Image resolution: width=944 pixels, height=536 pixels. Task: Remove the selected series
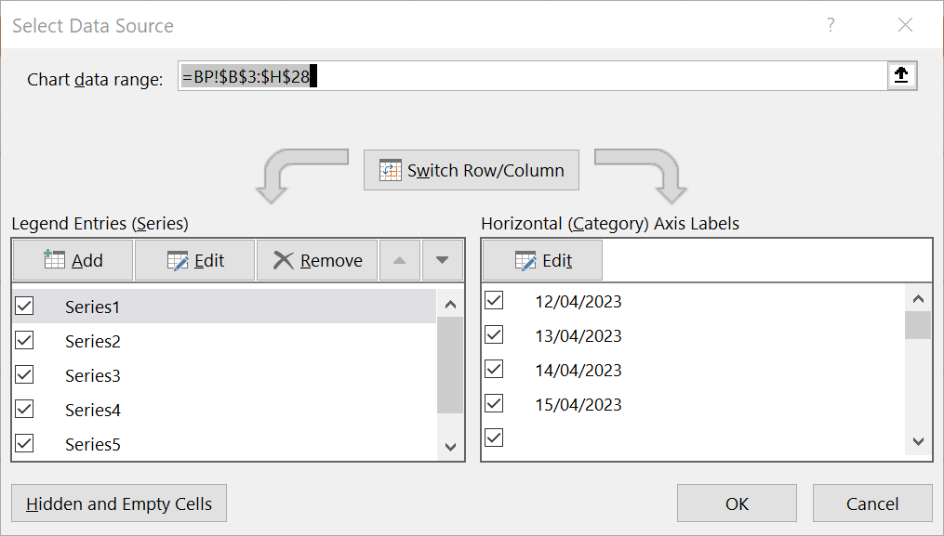click(x=317, y=260)
